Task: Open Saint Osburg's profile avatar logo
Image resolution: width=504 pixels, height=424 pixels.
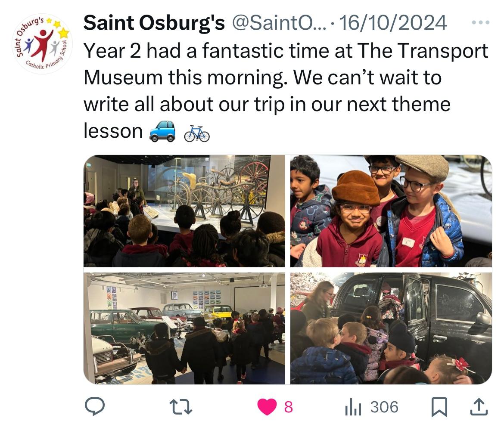Action: click(x=42, y=43)
